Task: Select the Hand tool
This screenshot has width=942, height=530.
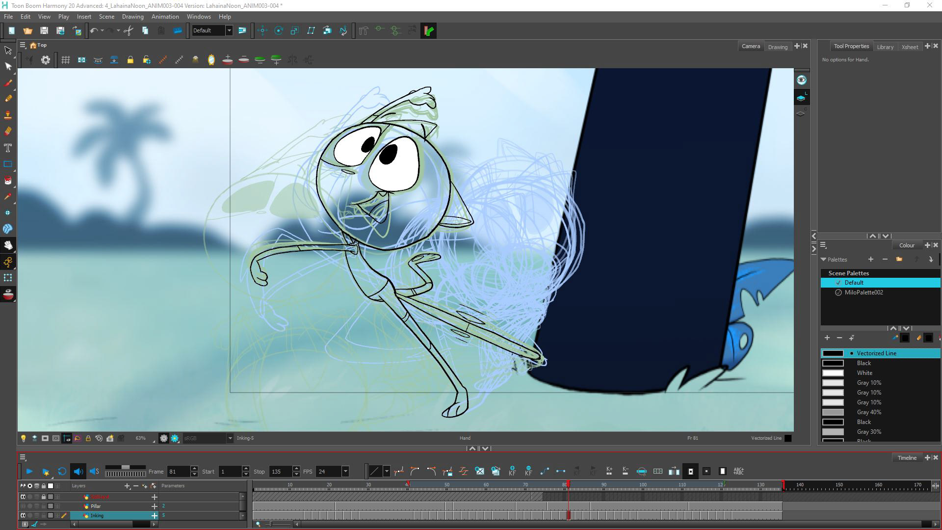Action: tap(8, 245)
